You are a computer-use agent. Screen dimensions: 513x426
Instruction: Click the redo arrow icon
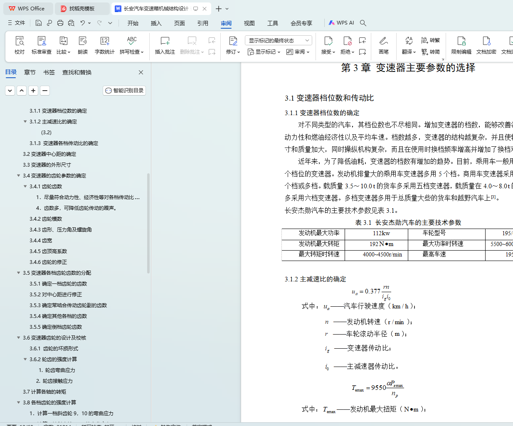pos(99,23)
